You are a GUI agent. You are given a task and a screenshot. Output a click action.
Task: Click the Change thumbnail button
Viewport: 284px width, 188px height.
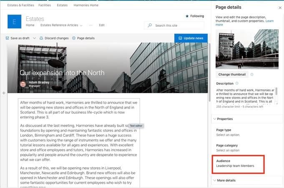click(232, 74)
